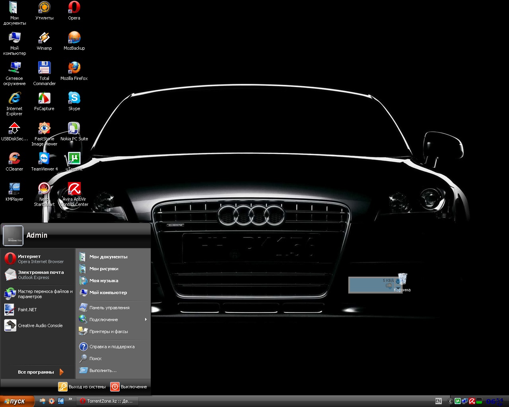509x407 pixels.
Task: Click the FastStone eye icon in quick launch
Action: point(51,401)
